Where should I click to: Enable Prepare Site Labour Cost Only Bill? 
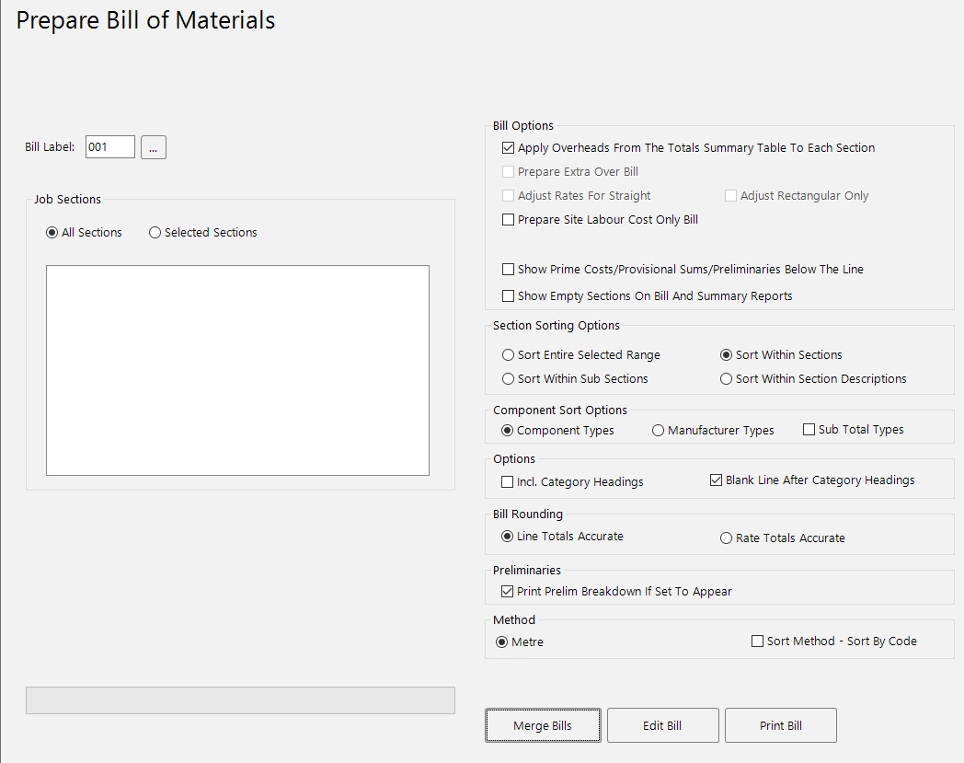[508, 219]
